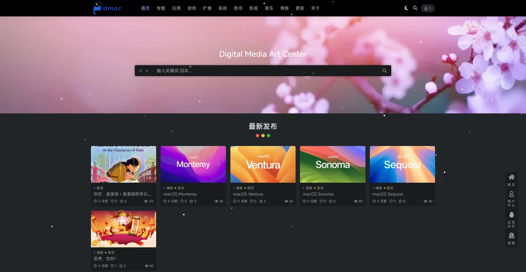Open the 更新 nav menu
526x272 pixels.
pos(300,8)
